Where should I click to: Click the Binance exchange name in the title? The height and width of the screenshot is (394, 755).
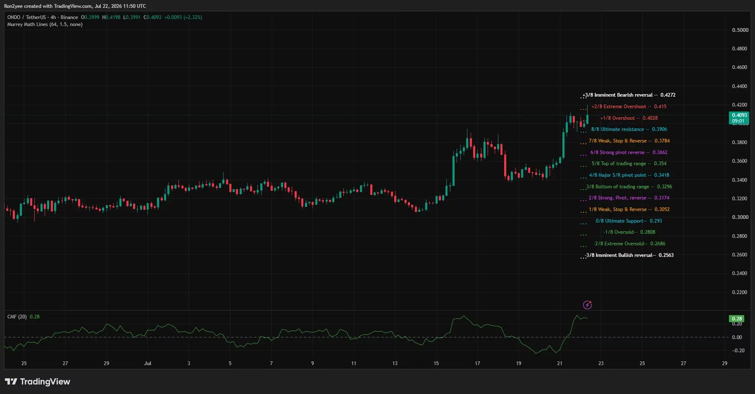coord(69,17)
